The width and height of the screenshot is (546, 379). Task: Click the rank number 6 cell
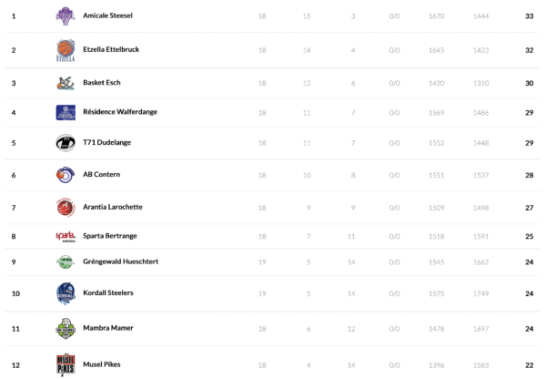(14, 174)
